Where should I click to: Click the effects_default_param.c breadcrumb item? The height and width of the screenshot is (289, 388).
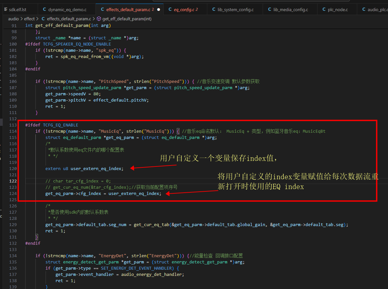[66, 19]
